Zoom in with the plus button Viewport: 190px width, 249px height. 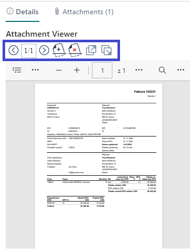pos(77,70)
